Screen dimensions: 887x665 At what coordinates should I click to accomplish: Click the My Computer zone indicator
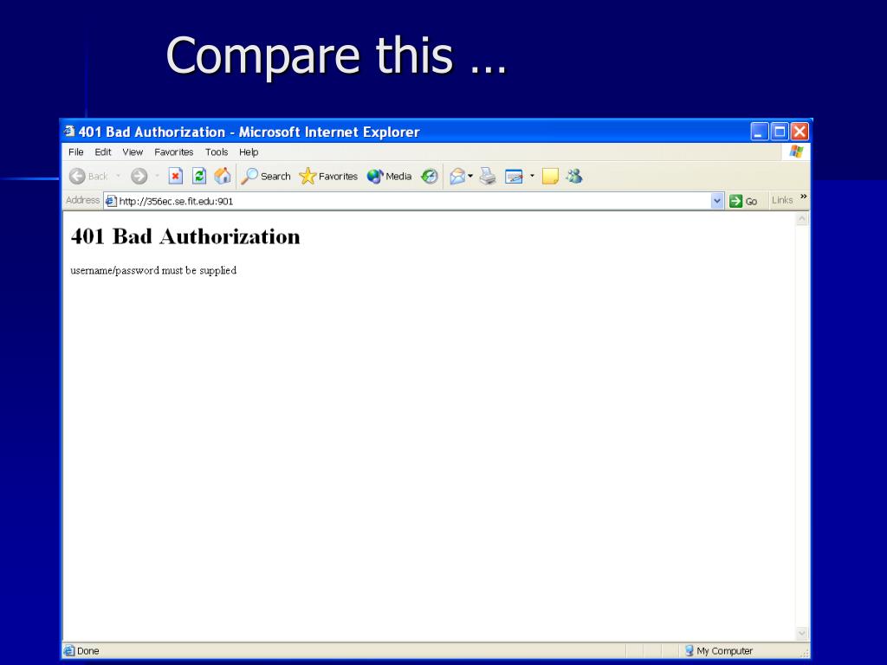click(x=718, y=651)
